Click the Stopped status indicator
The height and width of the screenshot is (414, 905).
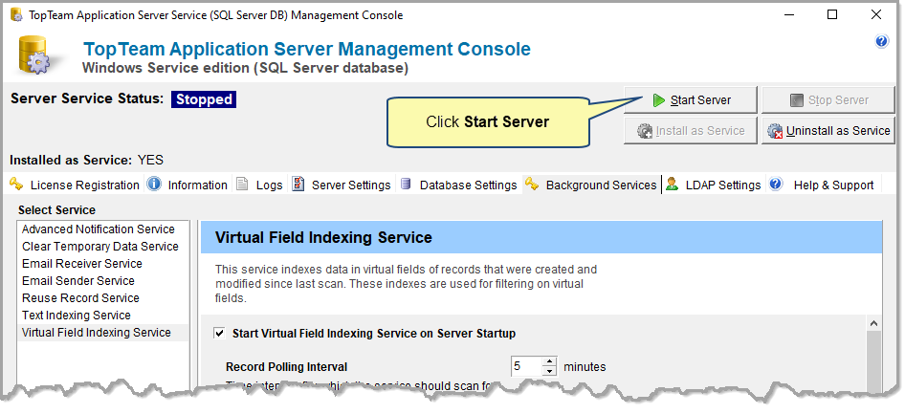click(x=204, y=99)
